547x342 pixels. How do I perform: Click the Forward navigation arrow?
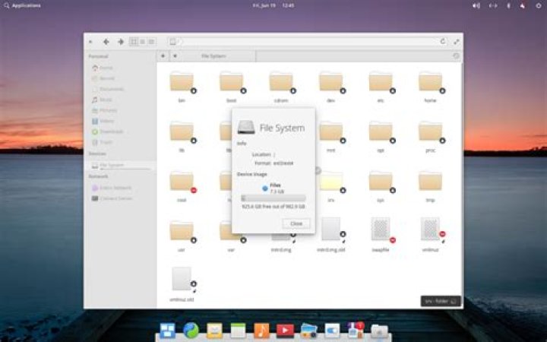tap(120, 42)
